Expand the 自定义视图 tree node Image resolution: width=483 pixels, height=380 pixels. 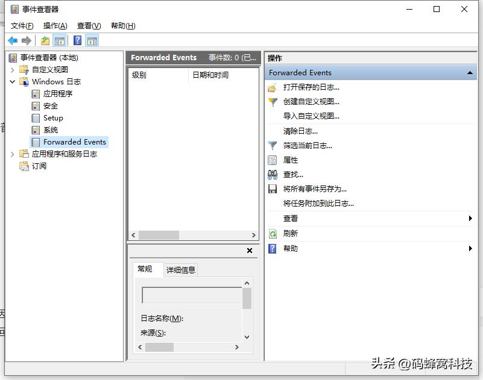(12, 69)
